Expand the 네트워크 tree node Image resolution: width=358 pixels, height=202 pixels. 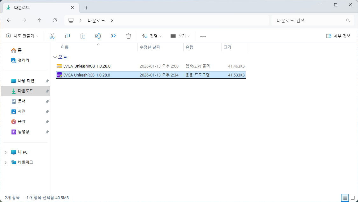pyautogui.click(x=5, y=162)
